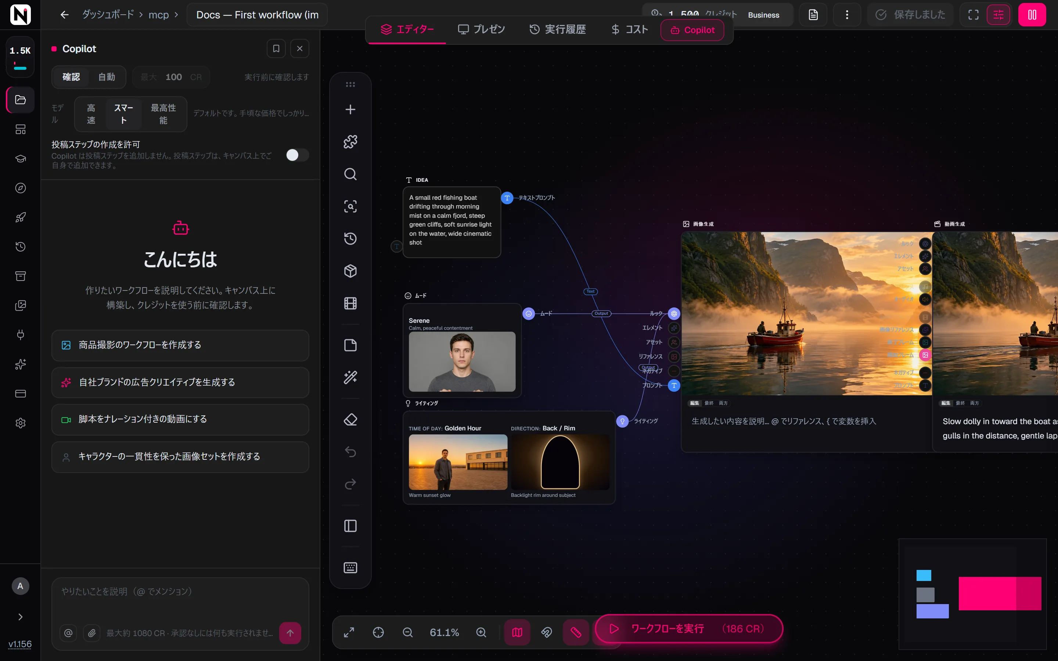This screenshot has width=1058, height=661.
Task: Select 確認 mode
Action: (x=71, y=77)
